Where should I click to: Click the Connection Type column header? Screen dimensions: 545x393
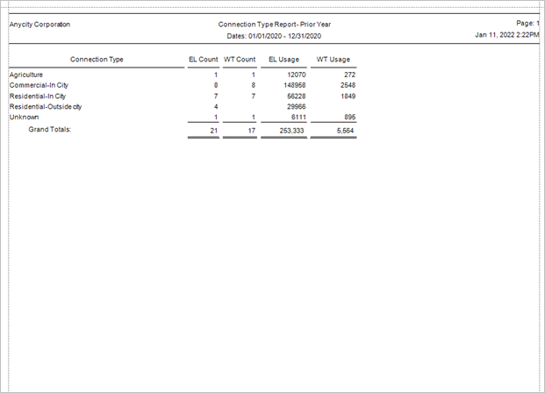tap(97, 60)
